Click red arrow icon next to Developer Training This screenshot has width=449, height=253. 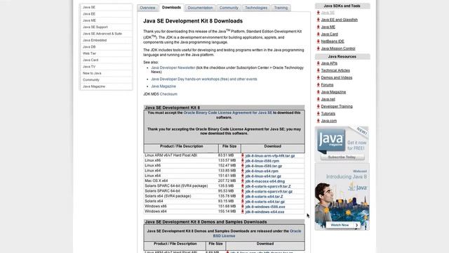click(318, 106)
